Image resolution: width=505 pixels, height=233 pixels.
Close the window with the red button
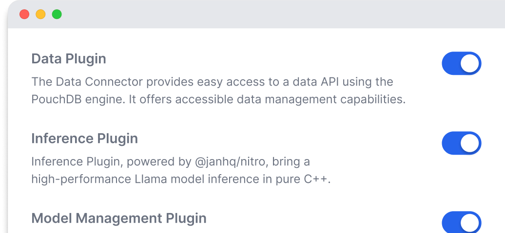point(24,15)
